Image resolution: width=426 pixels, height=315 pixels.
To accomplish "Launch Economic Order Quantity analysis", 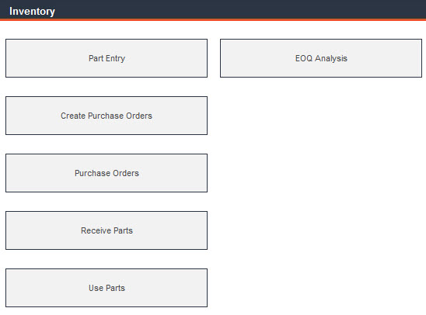I will point(321,58).
